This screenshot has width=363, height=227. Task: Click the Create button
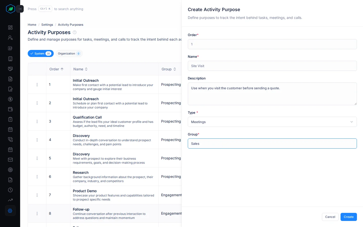pyautogui.click(x=349, y=217)
